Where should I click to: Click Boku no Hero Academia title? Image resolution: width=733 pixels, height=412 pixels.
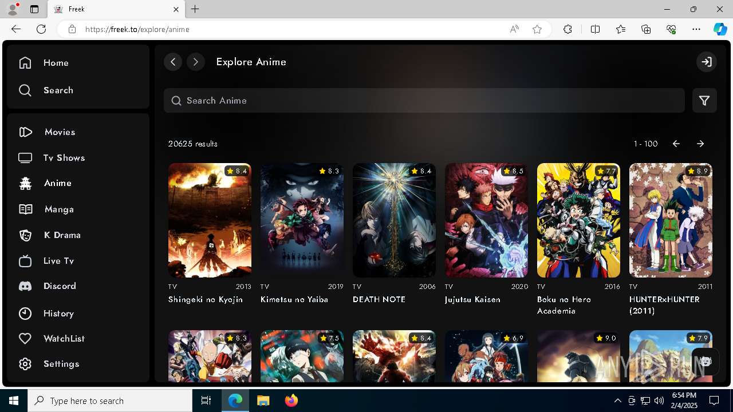564,305
